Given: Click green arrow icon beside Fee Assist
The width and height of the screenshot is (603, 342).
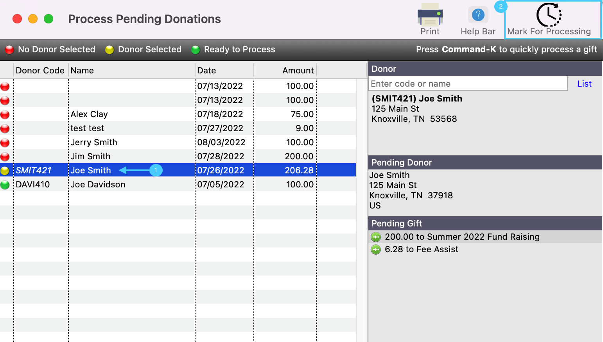Looking at the screenshot, I should 376,249.
